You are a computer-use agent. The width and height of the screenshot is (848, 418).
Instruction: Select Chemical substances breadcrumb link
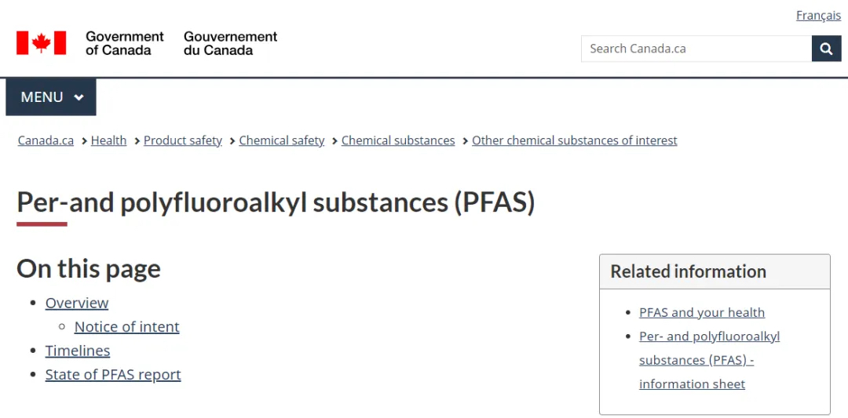click(x=398, y=140)
